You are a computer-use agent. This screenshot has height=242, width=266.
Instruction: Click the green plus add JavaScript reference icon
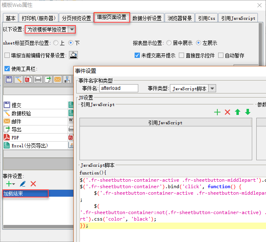coord(217,112)
